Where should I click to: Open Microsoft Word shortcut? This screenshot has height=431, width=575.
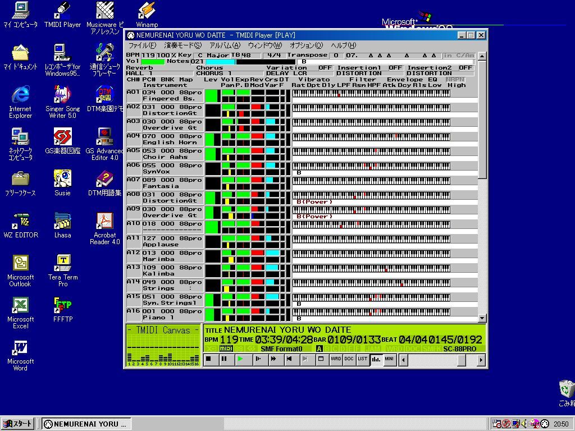[21, 355]
